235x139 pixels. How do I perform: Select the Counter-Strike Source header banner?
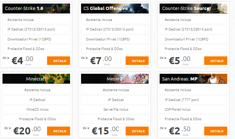pyautogui.click(x=193, y=9)
